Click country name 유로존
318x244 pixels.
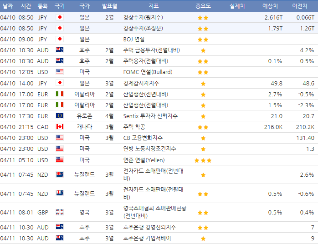pyautogui.click(x=85, y=116)
